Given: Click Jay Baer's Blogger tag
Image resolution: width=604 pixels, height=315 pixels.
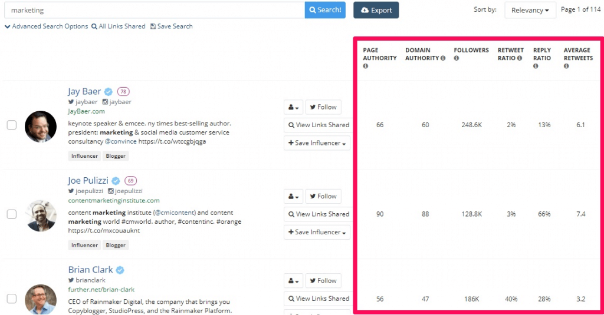Looking at the screenshot, I should (116, 156).
